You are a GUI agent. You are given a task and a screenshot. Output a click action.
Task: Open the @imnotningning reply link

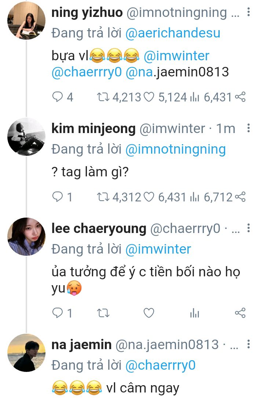[175, 149]
